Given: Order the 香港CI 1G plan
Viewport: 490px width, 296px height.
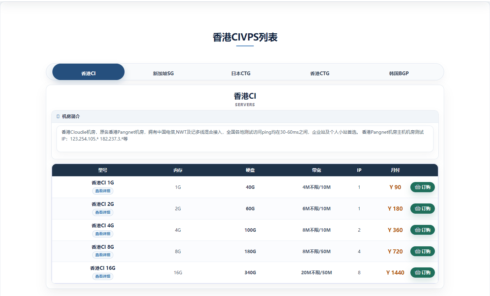Looking at the screenshot, I should coord(423,187).
